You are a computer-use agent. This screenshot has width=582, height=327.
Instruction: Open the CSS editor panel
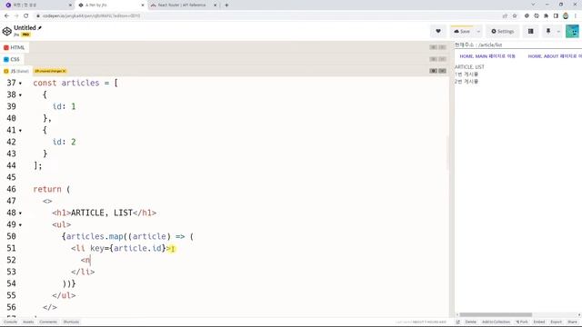pos(12,59)
